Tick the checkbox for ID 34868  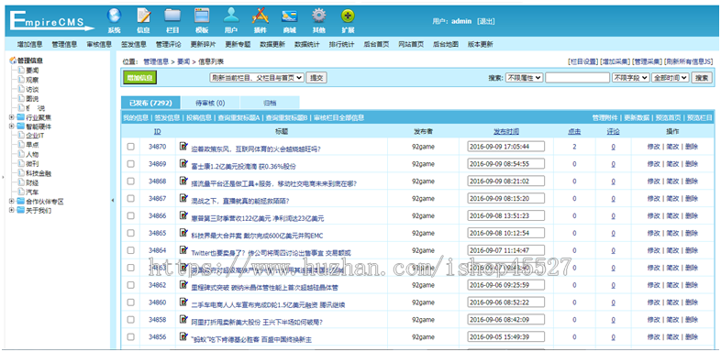point(130,181)
